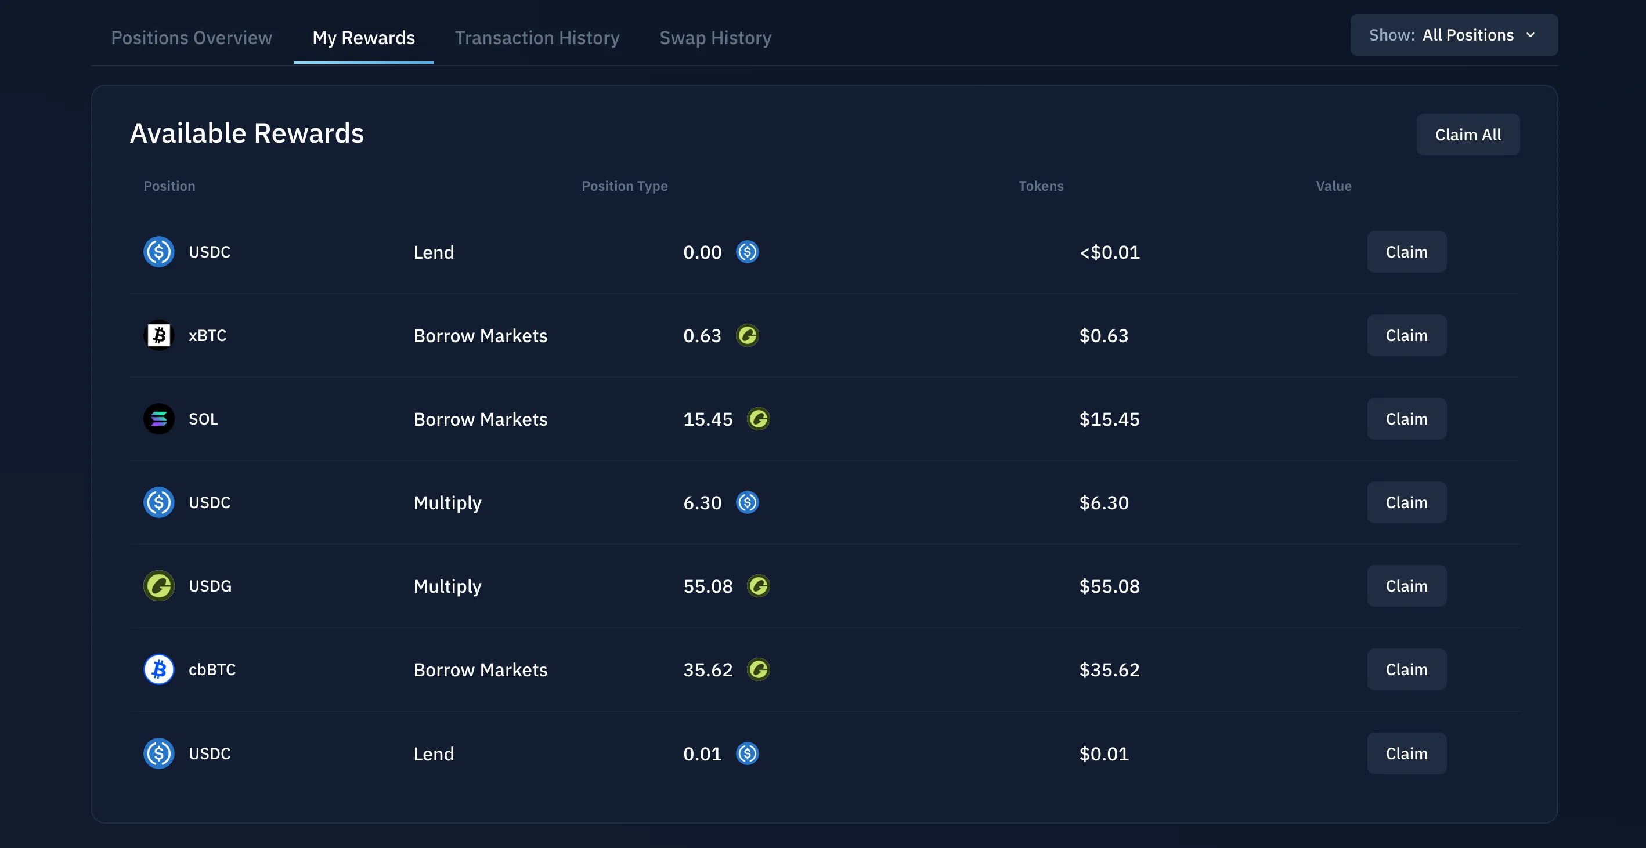This screenshot has width=1646, height=848.
Task: Claim the USDC Lend reward worth <$0.01
Action: (x=1406, y=252)
